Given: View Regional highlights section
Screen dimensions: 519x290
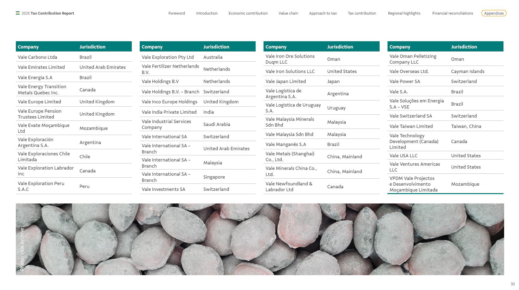Looking at the screenshot, I should 404,13.
